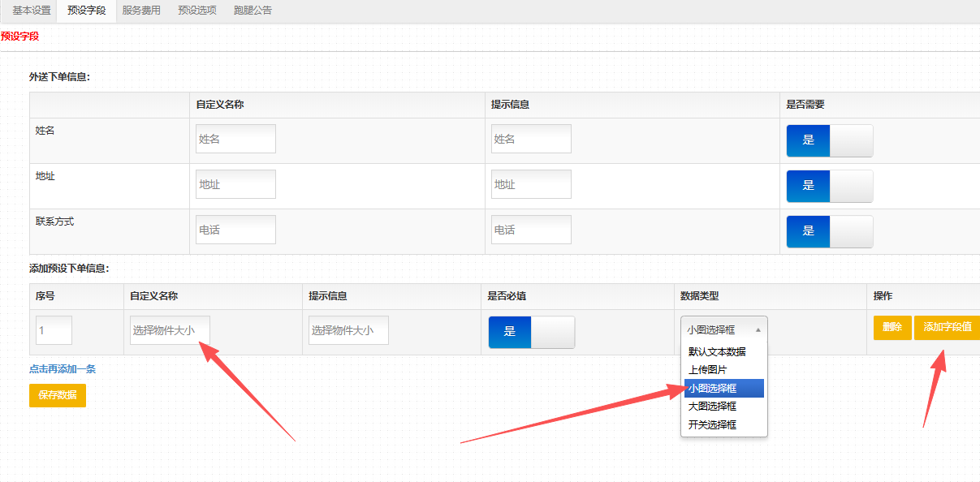Turn off the 是否需要 switch for 地址

click(829, 186)
